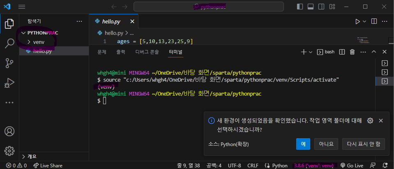
Task: Dismiss the Python notification
Action: [381, 121]
